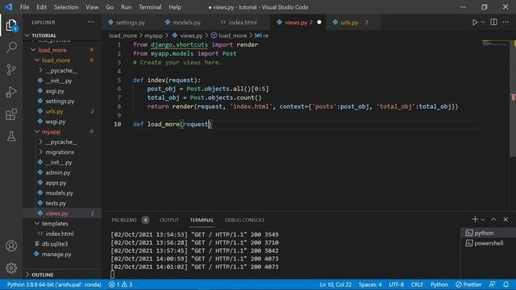Open the Selection menu
This screenshot has width=516, height=290.
pyautogui.click(x=66, y=7)
